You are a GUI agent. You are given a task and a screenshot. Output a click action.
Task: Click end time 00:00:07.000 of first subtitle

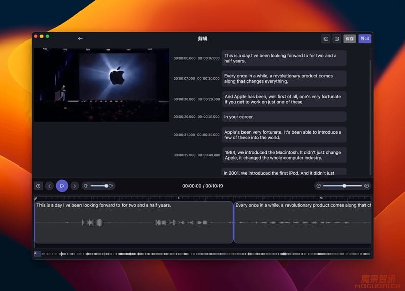[x=209, y=58]
